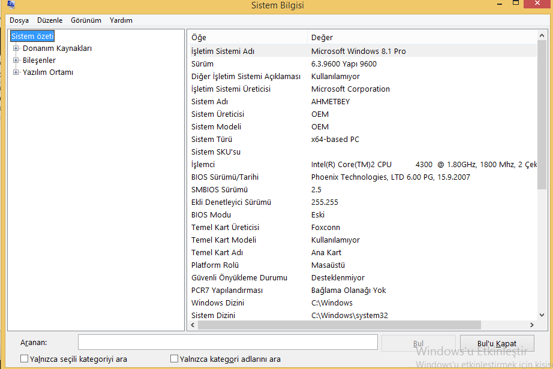
Task: Click the Bul'u Kapat button
Action: pos(497,343)
